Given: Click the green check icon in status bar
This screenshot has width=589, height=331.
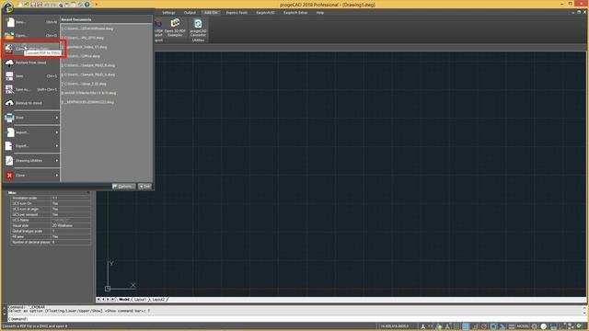Looking at the screenshot, I should click(579, 326).
